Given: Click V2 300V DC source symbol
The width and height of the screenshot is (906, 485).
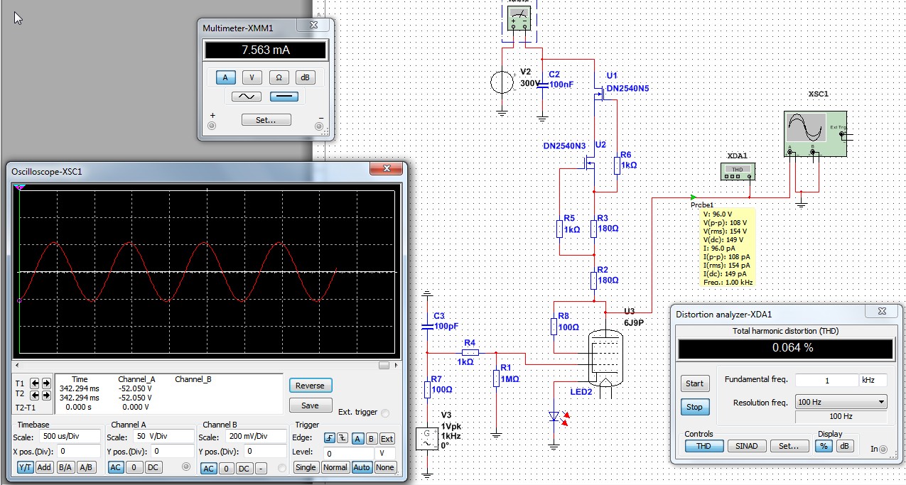Looking at the screenshot, I should coord(502,82).
